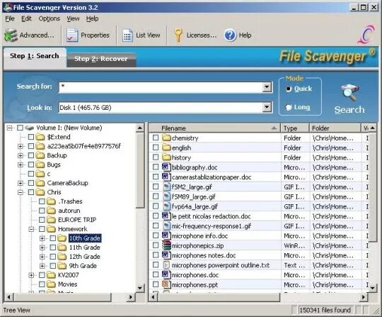
Task: Click the microphones.ppt PowerPoint icon
Action: coord(166,284)
